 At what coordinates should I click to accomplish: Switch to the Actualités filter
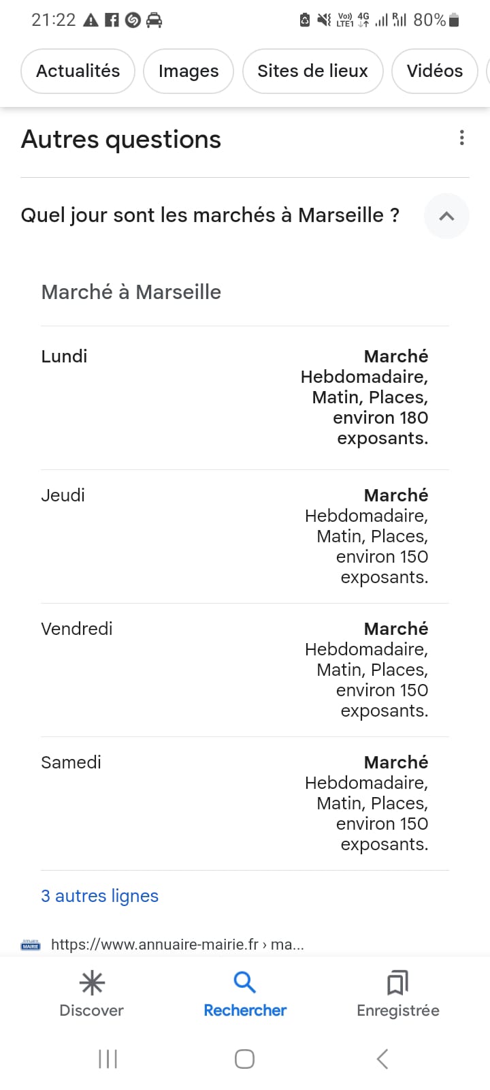(78, 71)
